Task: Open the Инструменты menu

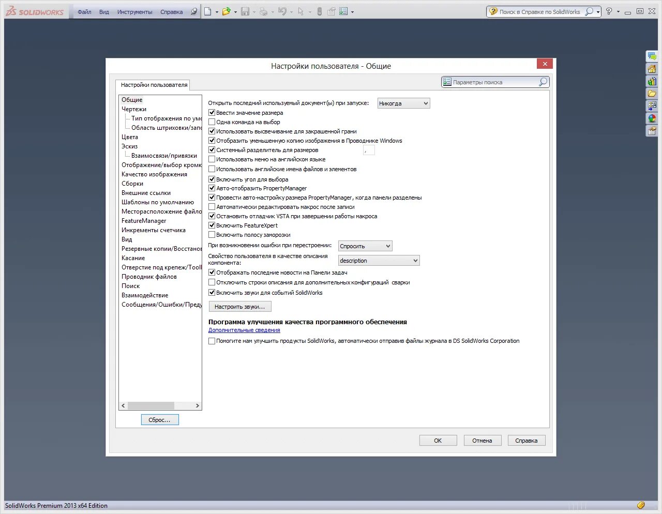Action: pos(134,12)
